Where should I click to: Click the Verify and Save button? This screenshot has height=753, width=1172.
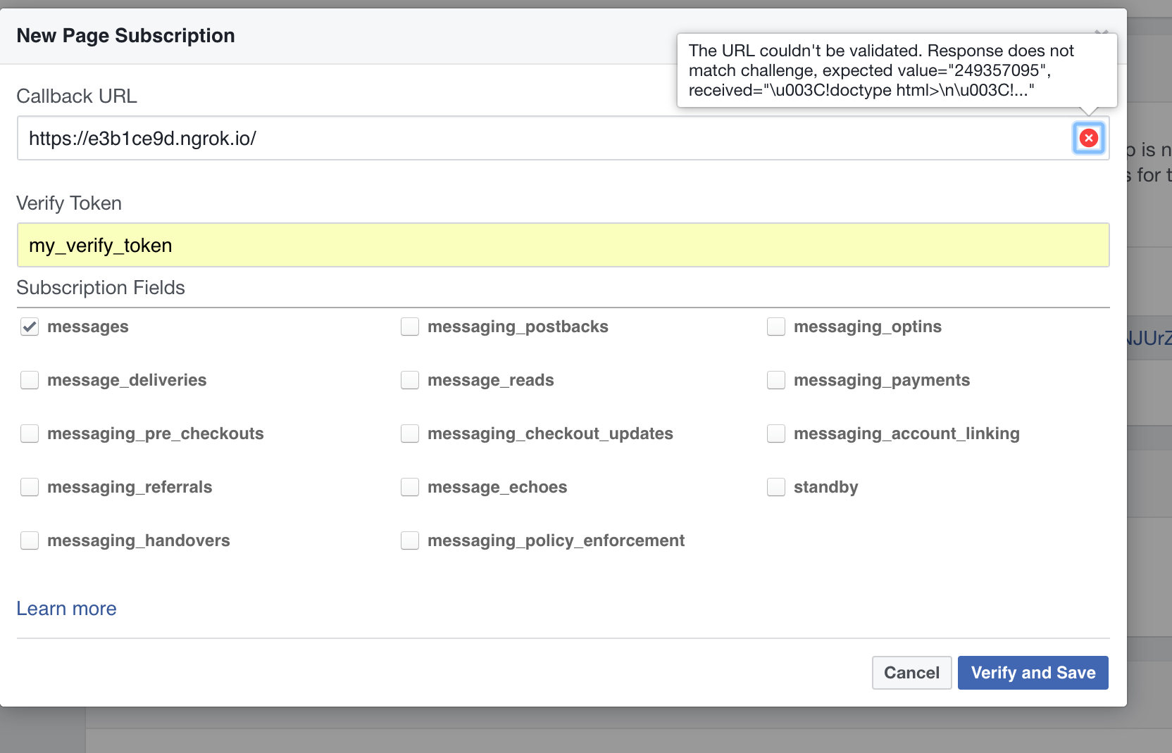pyautogui.click(x=1033, y=673)
